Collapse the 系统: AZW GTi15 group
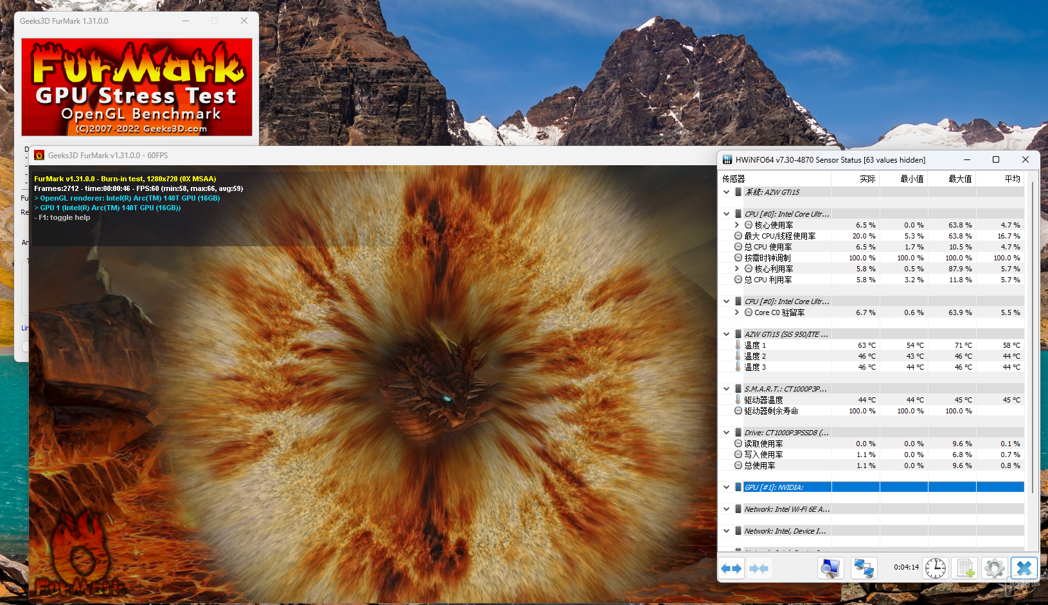The height and width of the screenshot is (605, 1048). tap(727, 192)
